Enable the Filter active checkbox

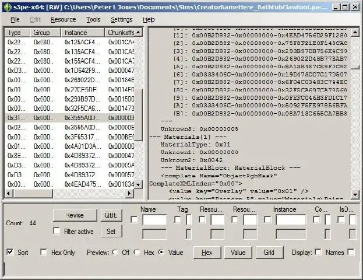click(x=57, y=230)
